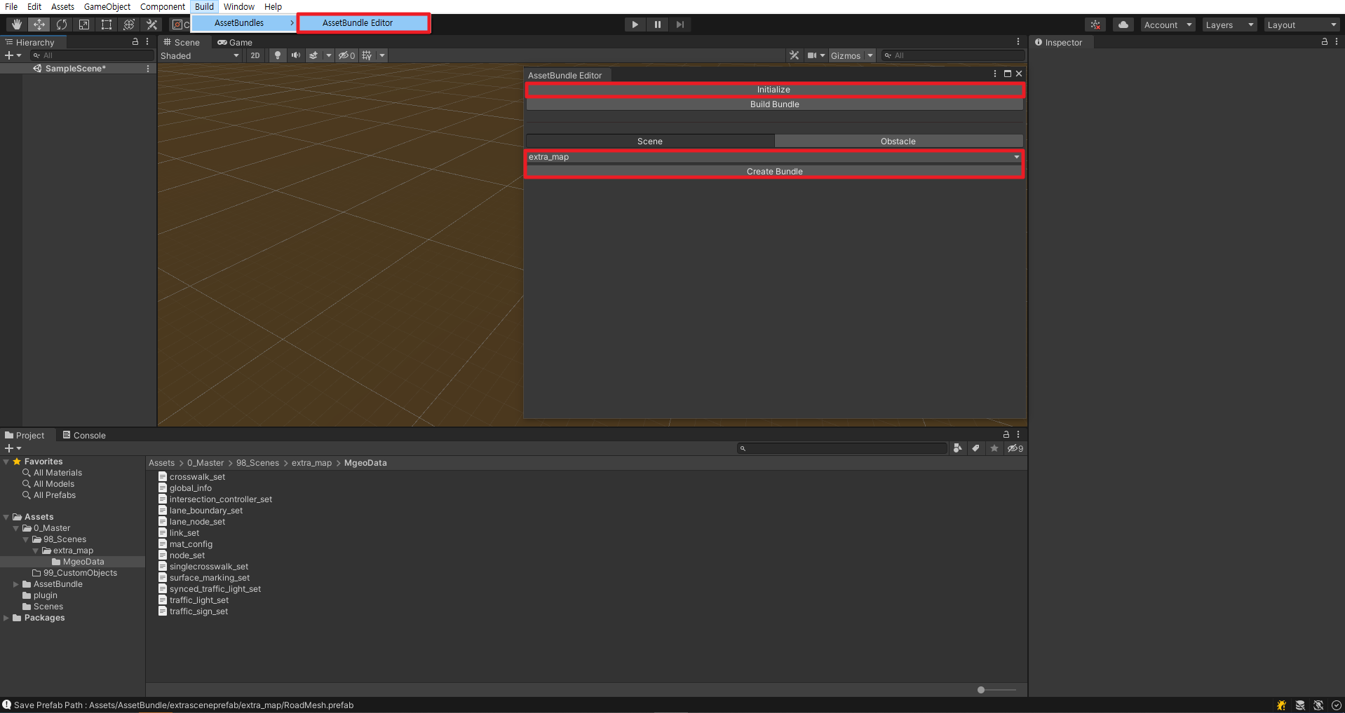Click the Scene view search field
Image resolution: width=1345 pixels, height=713 pixels.
click(952, 55)
